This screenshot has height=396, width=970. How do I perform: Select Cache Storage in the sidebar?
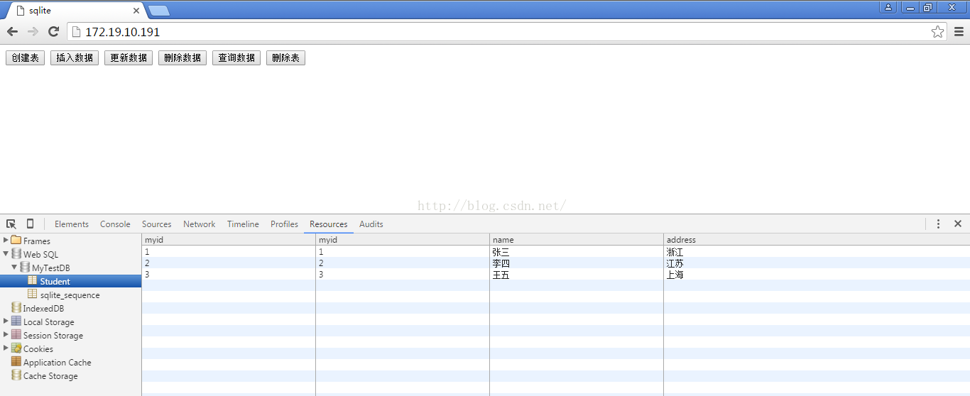50,376
